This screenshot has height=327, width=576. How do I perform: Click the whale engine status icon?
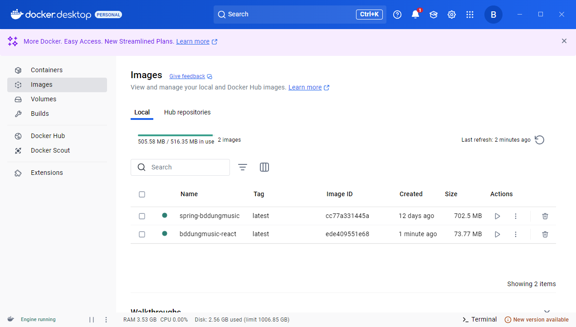click(x=11, y=319)
